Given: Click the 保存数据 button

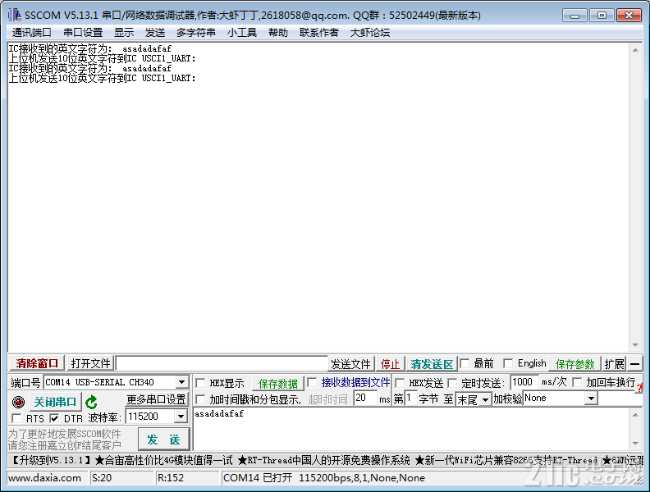Looking at the screenshot, I should pyautogui.click(x=277, y=384).
